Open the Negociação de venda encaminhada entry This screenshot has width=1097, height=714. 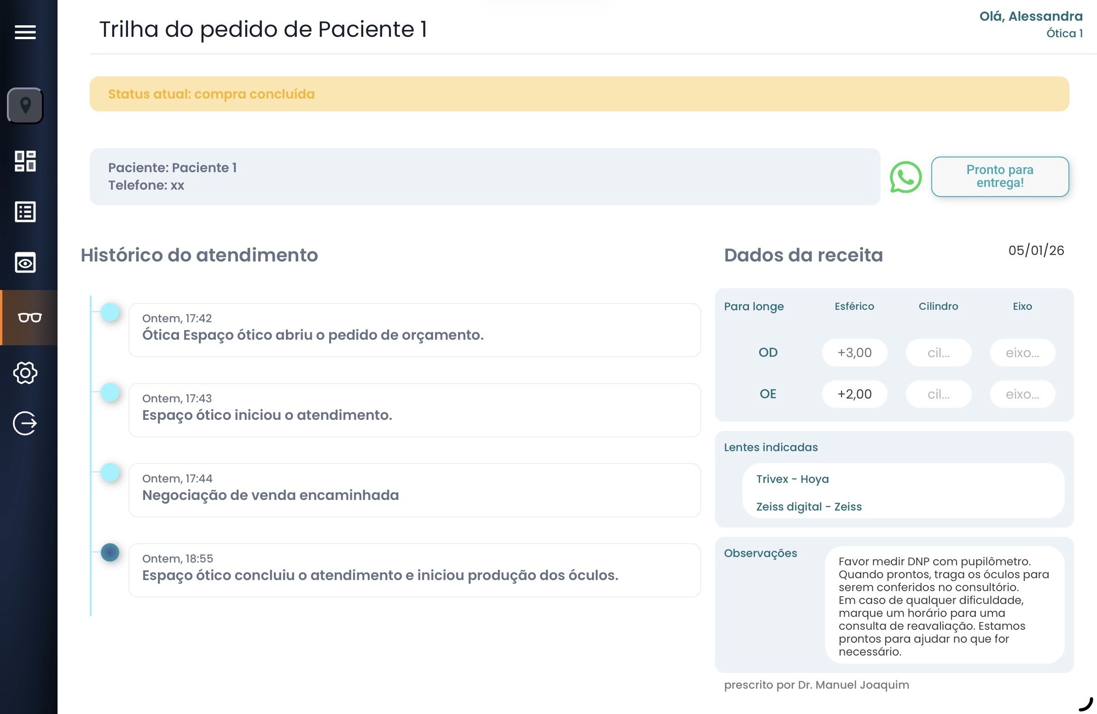414,490
